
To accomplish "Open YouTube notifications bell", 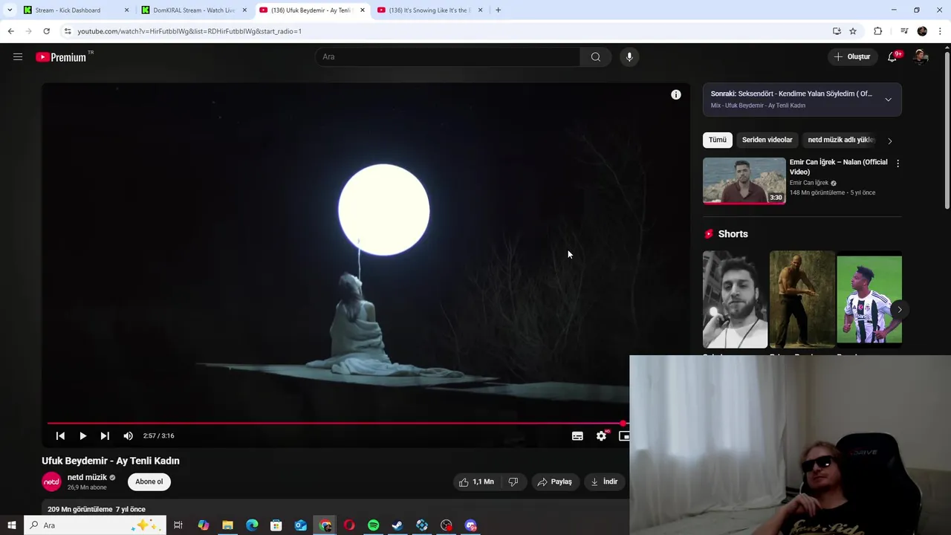I will click(893, 56).
